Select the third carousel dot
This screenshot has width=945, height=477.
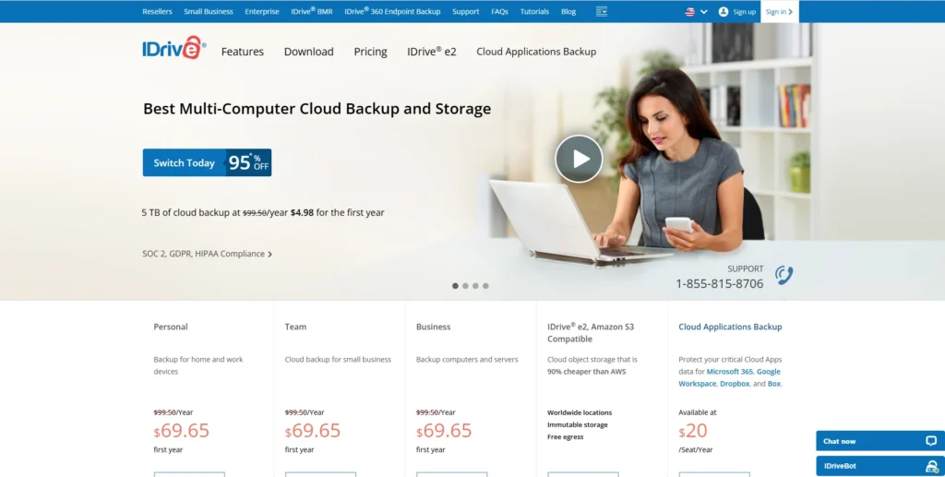[475, 286]
